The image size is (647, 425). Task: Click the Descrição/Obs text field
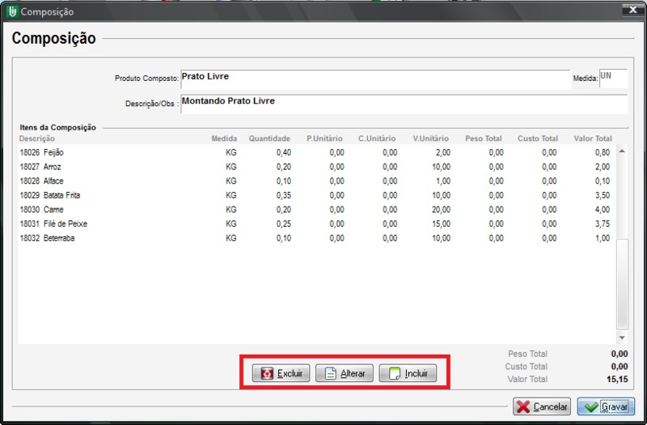tap(403, 104)
